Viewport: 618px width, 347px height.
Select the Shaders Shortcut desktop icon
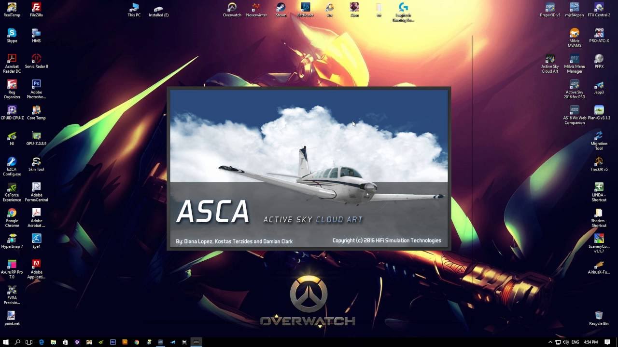pyautogui.click(x=599, y=218)
